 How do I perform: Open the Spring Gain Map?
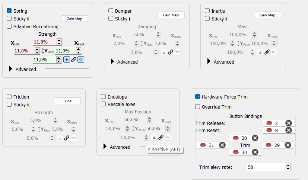74,19
